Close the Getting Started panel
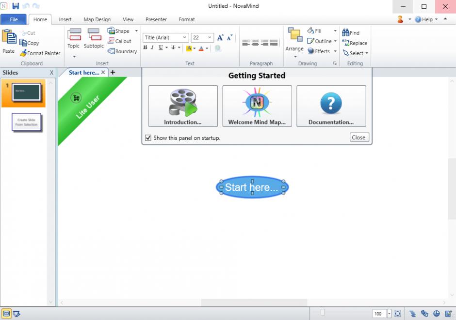Viewport: 456px width, 320px height. [x=359, y=137]
